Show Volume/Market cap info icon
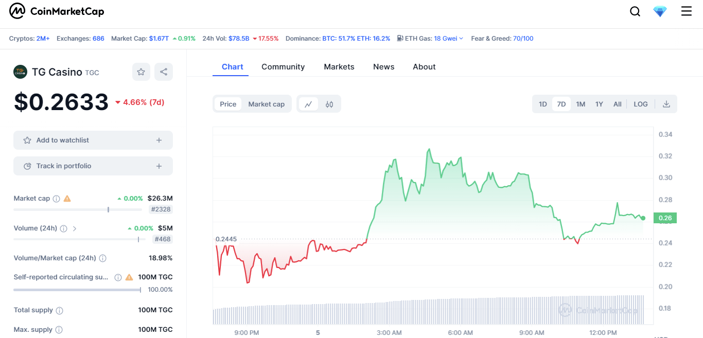Screen dimensions: 703x338 click(x=102, y=258)
